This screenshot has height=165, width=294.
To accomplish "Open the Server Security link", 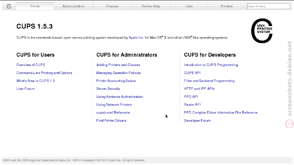I will (x=108, y=89).
